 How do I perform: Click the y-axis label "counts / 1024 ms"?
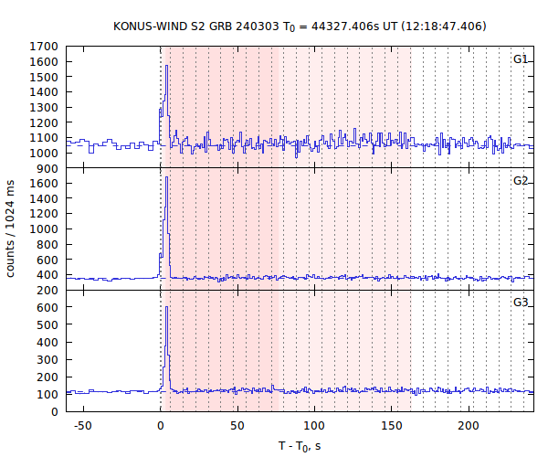[10, 228]
